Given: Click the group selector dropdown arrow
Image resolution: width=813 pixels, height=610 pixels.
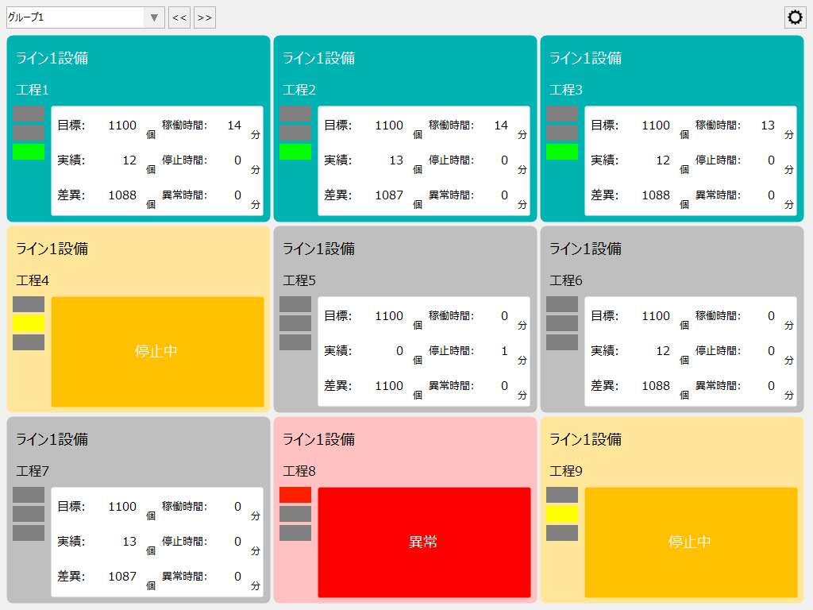Looking at the screenshot, I should pos(153,17).
